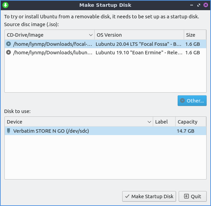This screenshot has width=211, height=206.
Task: Sort by OS Version column header
Action: click(139, 35)
